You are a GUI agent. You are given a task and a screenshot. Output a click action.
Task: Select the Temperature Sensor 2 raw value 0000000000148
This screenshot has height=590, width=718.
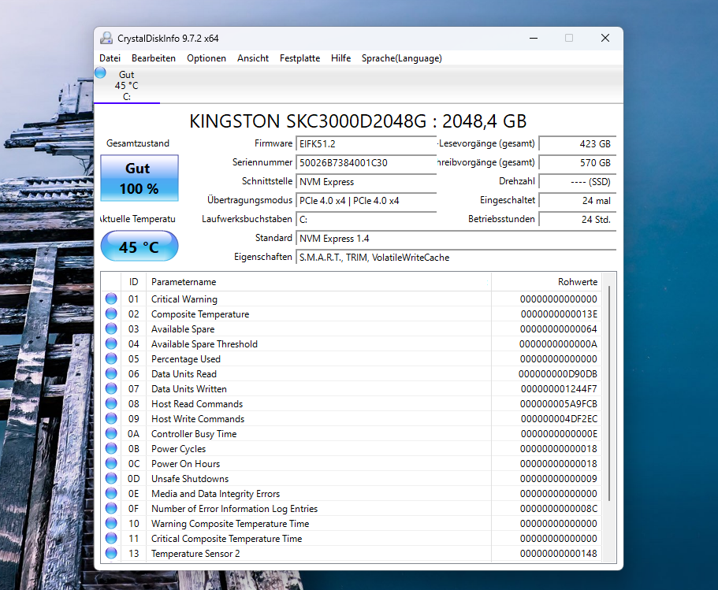(x=559, y=554)
